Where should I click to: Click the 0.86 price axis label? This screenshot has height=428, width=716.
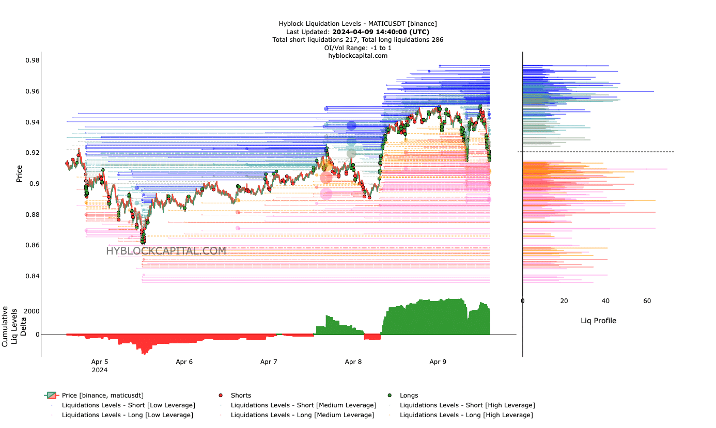pyautogui.click(x=32, y=245)
